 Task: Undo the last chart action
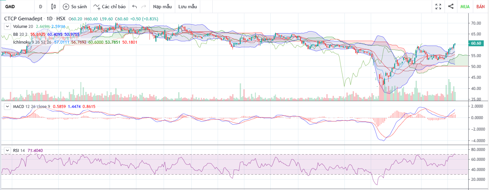point(134,7)
